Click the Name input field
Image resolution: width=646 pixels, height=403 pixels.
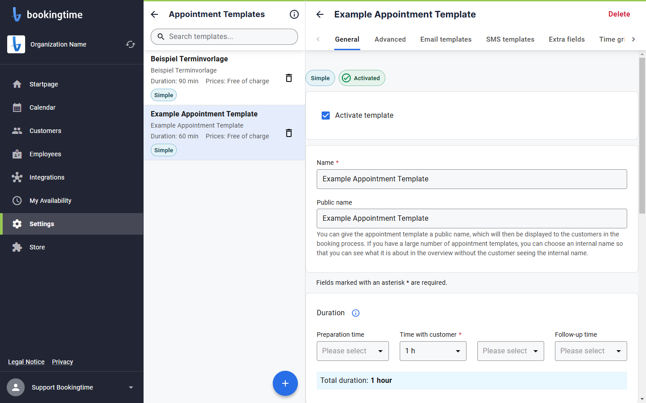[472, 179]
